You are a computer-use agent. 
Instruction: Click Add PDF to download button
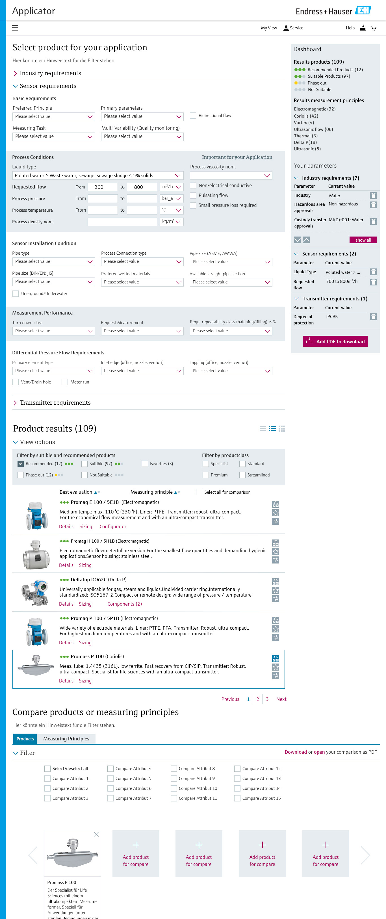(x=335, y=341)
